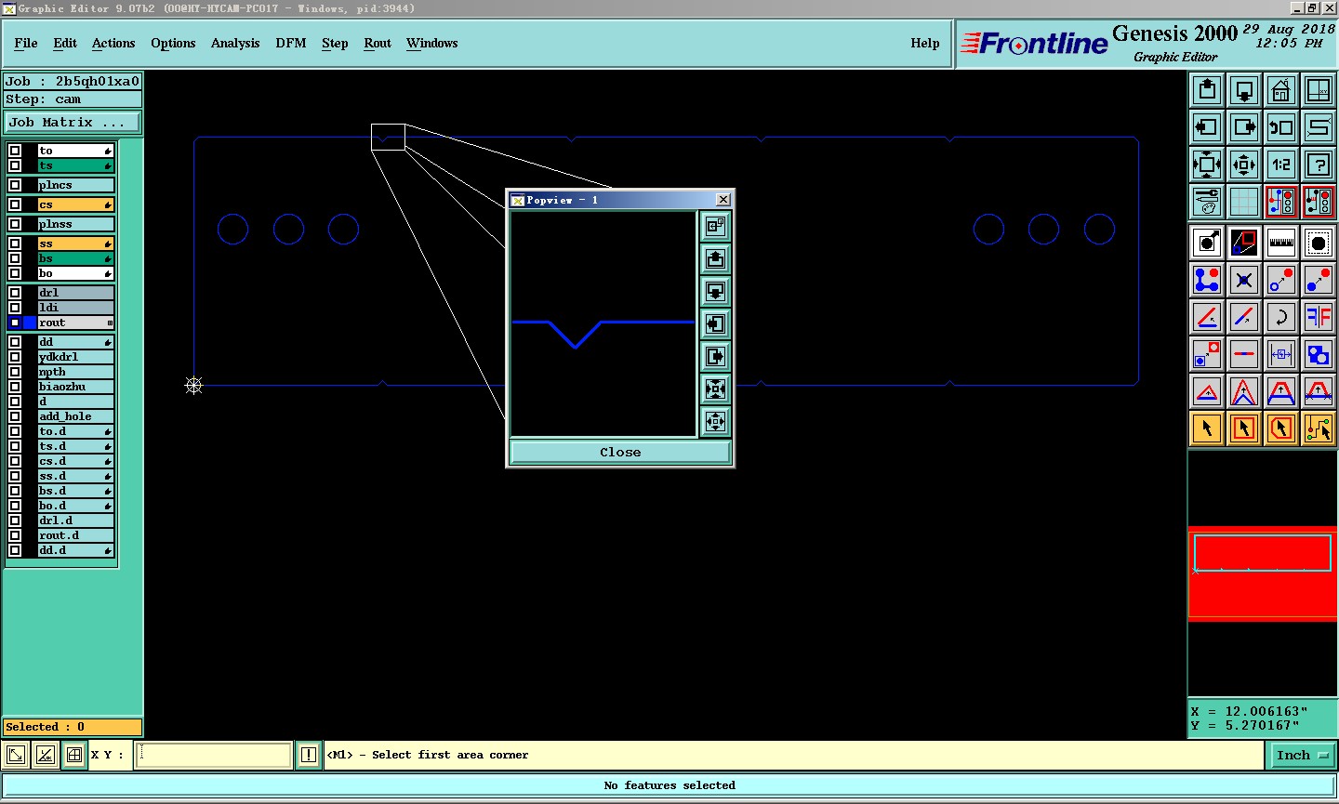Open the File menu
The image size is (1339, 804).
(26, 43)
